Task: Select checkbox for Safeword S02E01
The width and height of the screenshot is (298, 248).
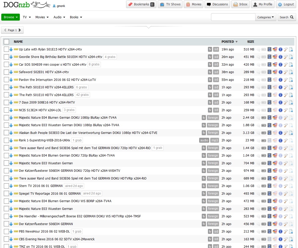Action: pyautogui.click(x=6, y=72)
